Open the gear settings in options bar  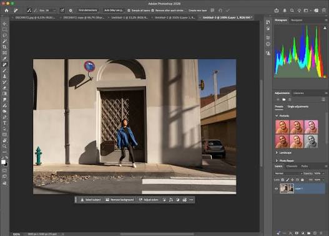coord(71,10)
